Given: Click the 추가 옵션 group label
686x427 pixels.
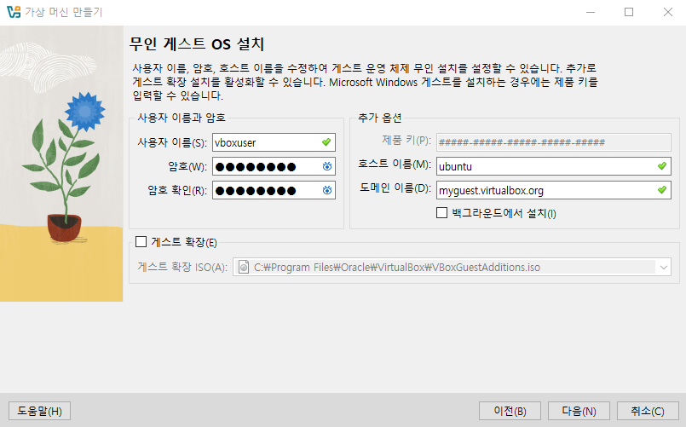Looking at the screenshot, I should point(379,118).
